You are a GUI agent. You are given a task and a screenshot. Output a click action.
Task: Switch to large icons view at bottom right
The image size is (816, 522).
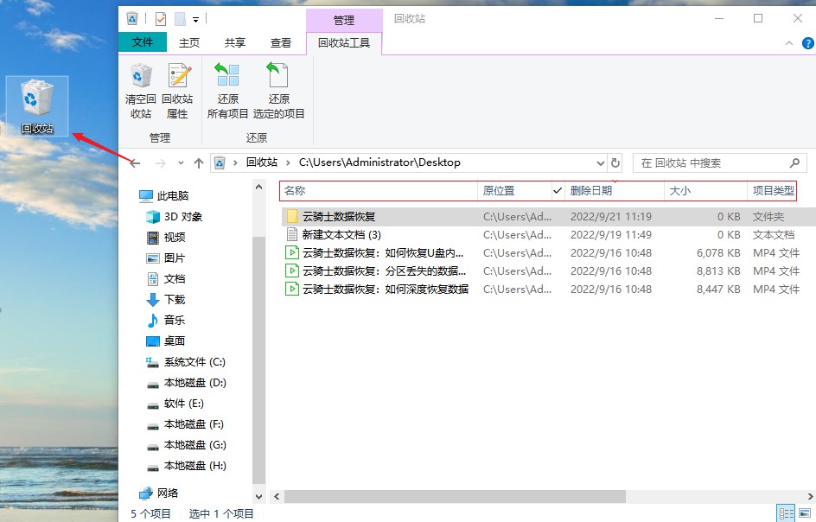805,513
